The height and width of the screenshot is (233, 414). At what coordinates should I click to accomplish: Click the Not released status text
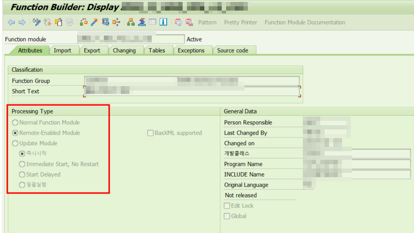pyautogui.click(x=241, y=195)
